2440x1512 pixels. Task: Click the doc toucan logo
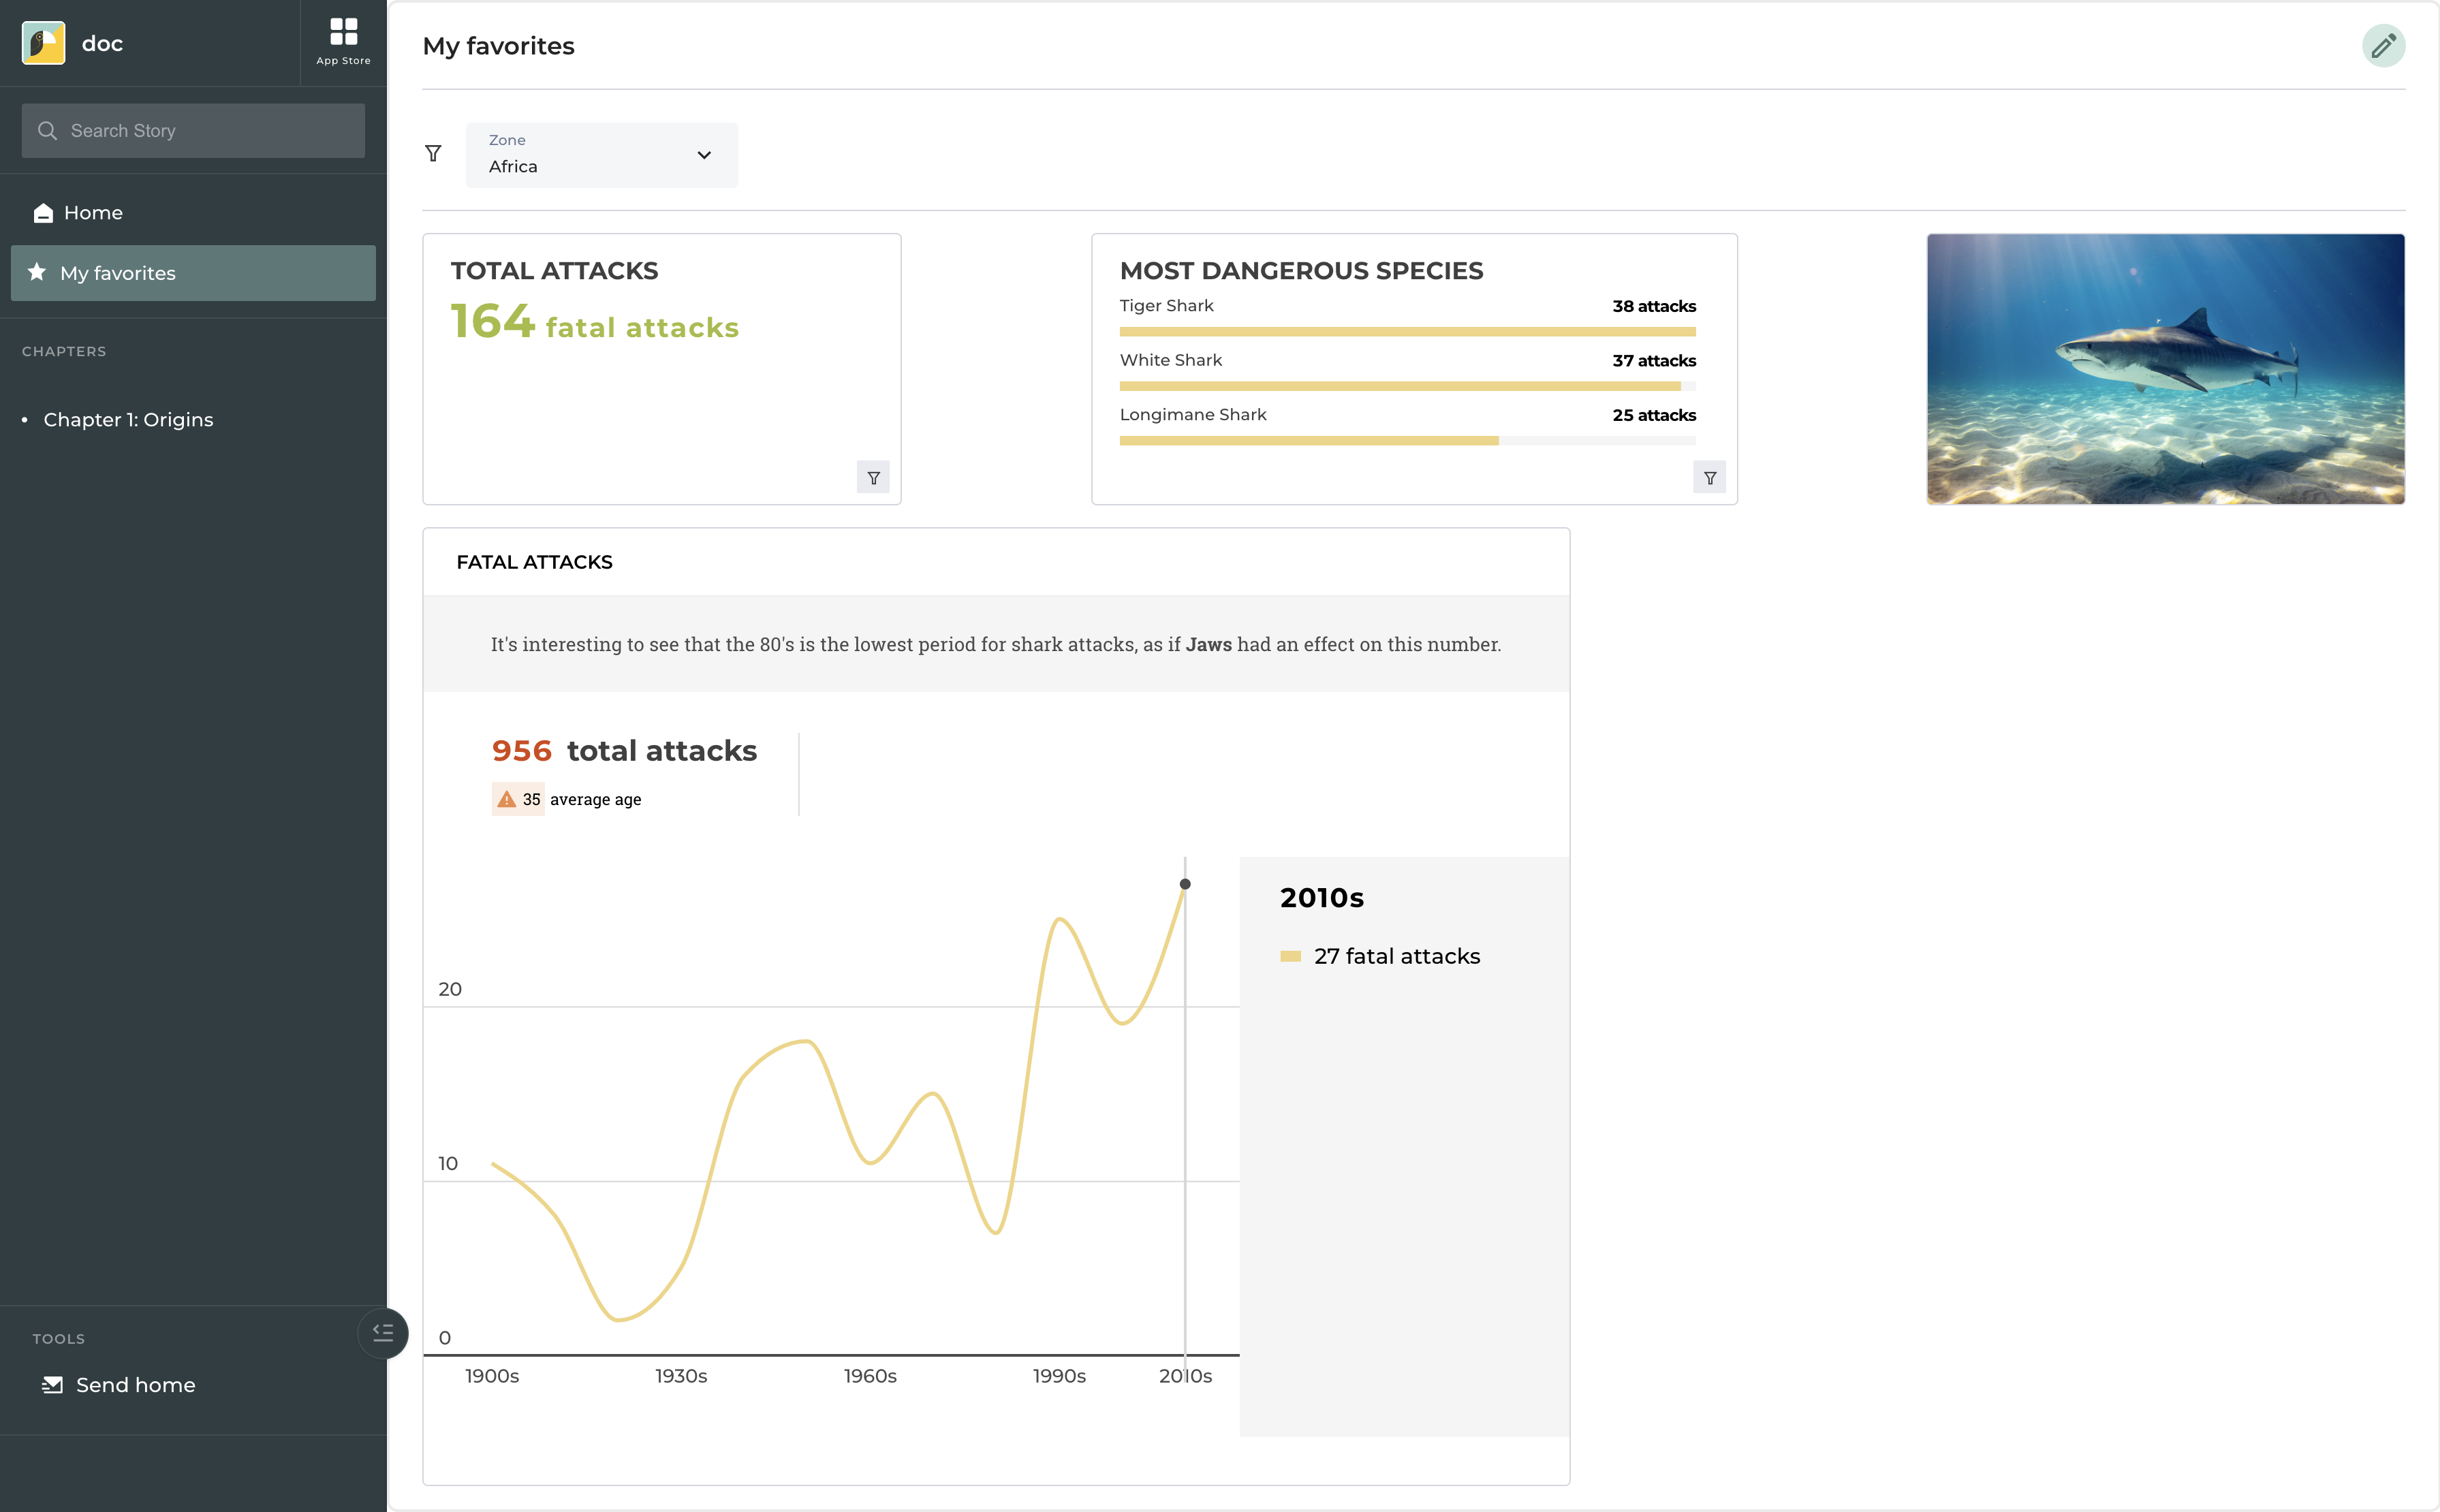(44, 43)
